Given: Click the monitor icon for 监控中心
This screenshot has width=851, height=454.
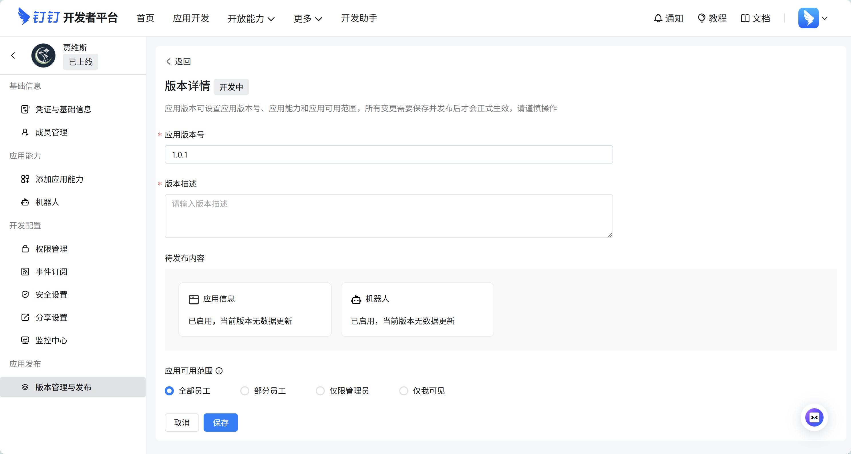Looking at the screenshot, I should [25, 340].
